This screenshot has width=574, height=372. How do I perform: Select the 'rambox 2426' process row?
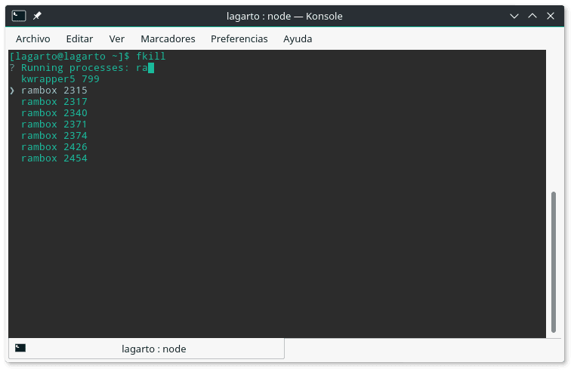point(54,147)
